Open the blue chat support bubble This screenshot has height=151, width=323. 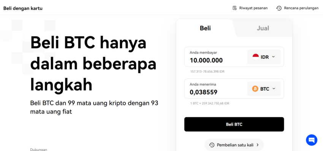pyautogui.click(x=312, y=140)
